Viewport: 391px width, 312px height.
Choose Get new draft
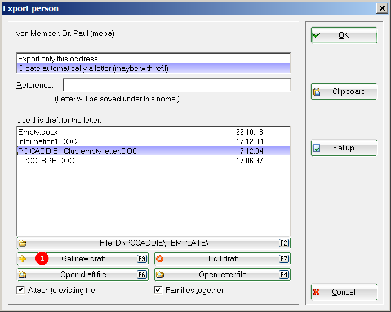(x=83, y=259)
